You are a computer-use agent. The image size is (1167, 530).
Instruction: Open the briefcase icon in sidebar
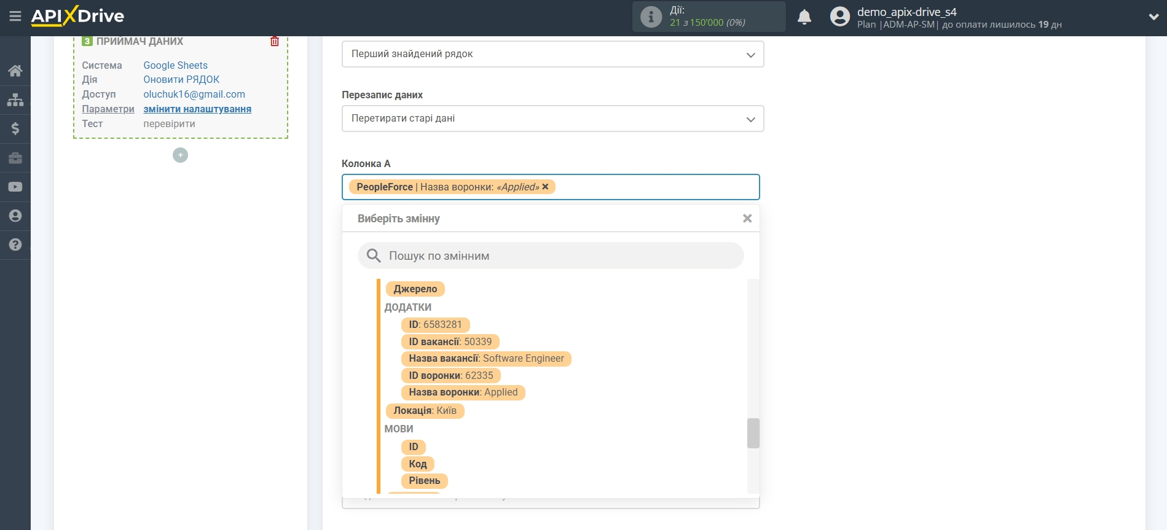click(x=15, y=158)
